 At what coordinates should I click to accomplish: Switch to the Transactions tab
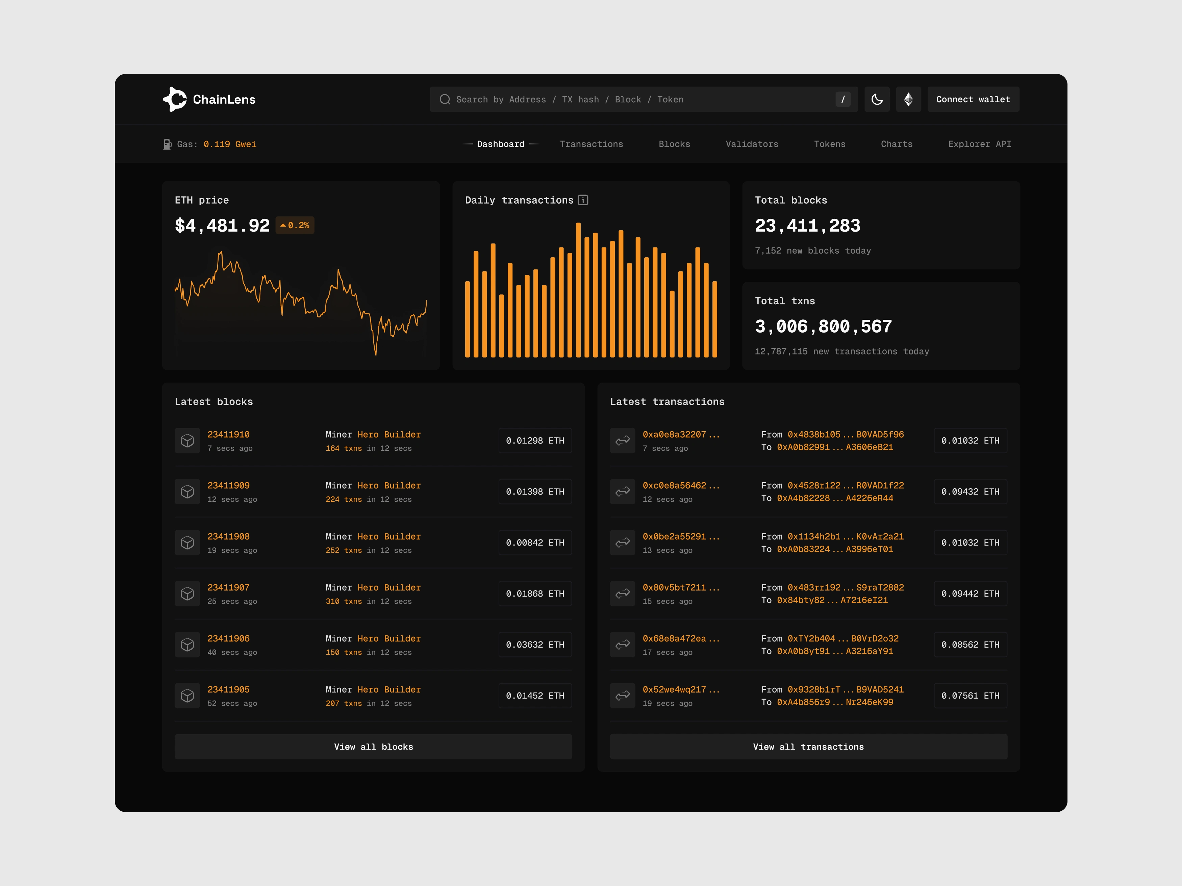(591, 144)
